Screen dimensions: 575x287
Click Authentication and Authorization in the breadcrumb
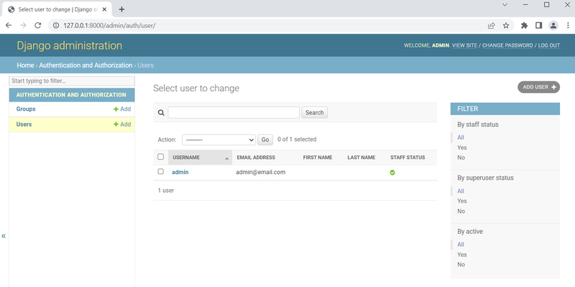pyautogui.click(x=86, y=65)
